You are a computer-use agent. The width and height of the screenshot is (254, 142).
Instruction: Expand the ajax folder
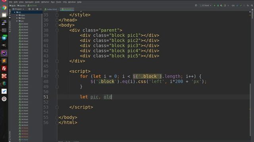[17, 15]
